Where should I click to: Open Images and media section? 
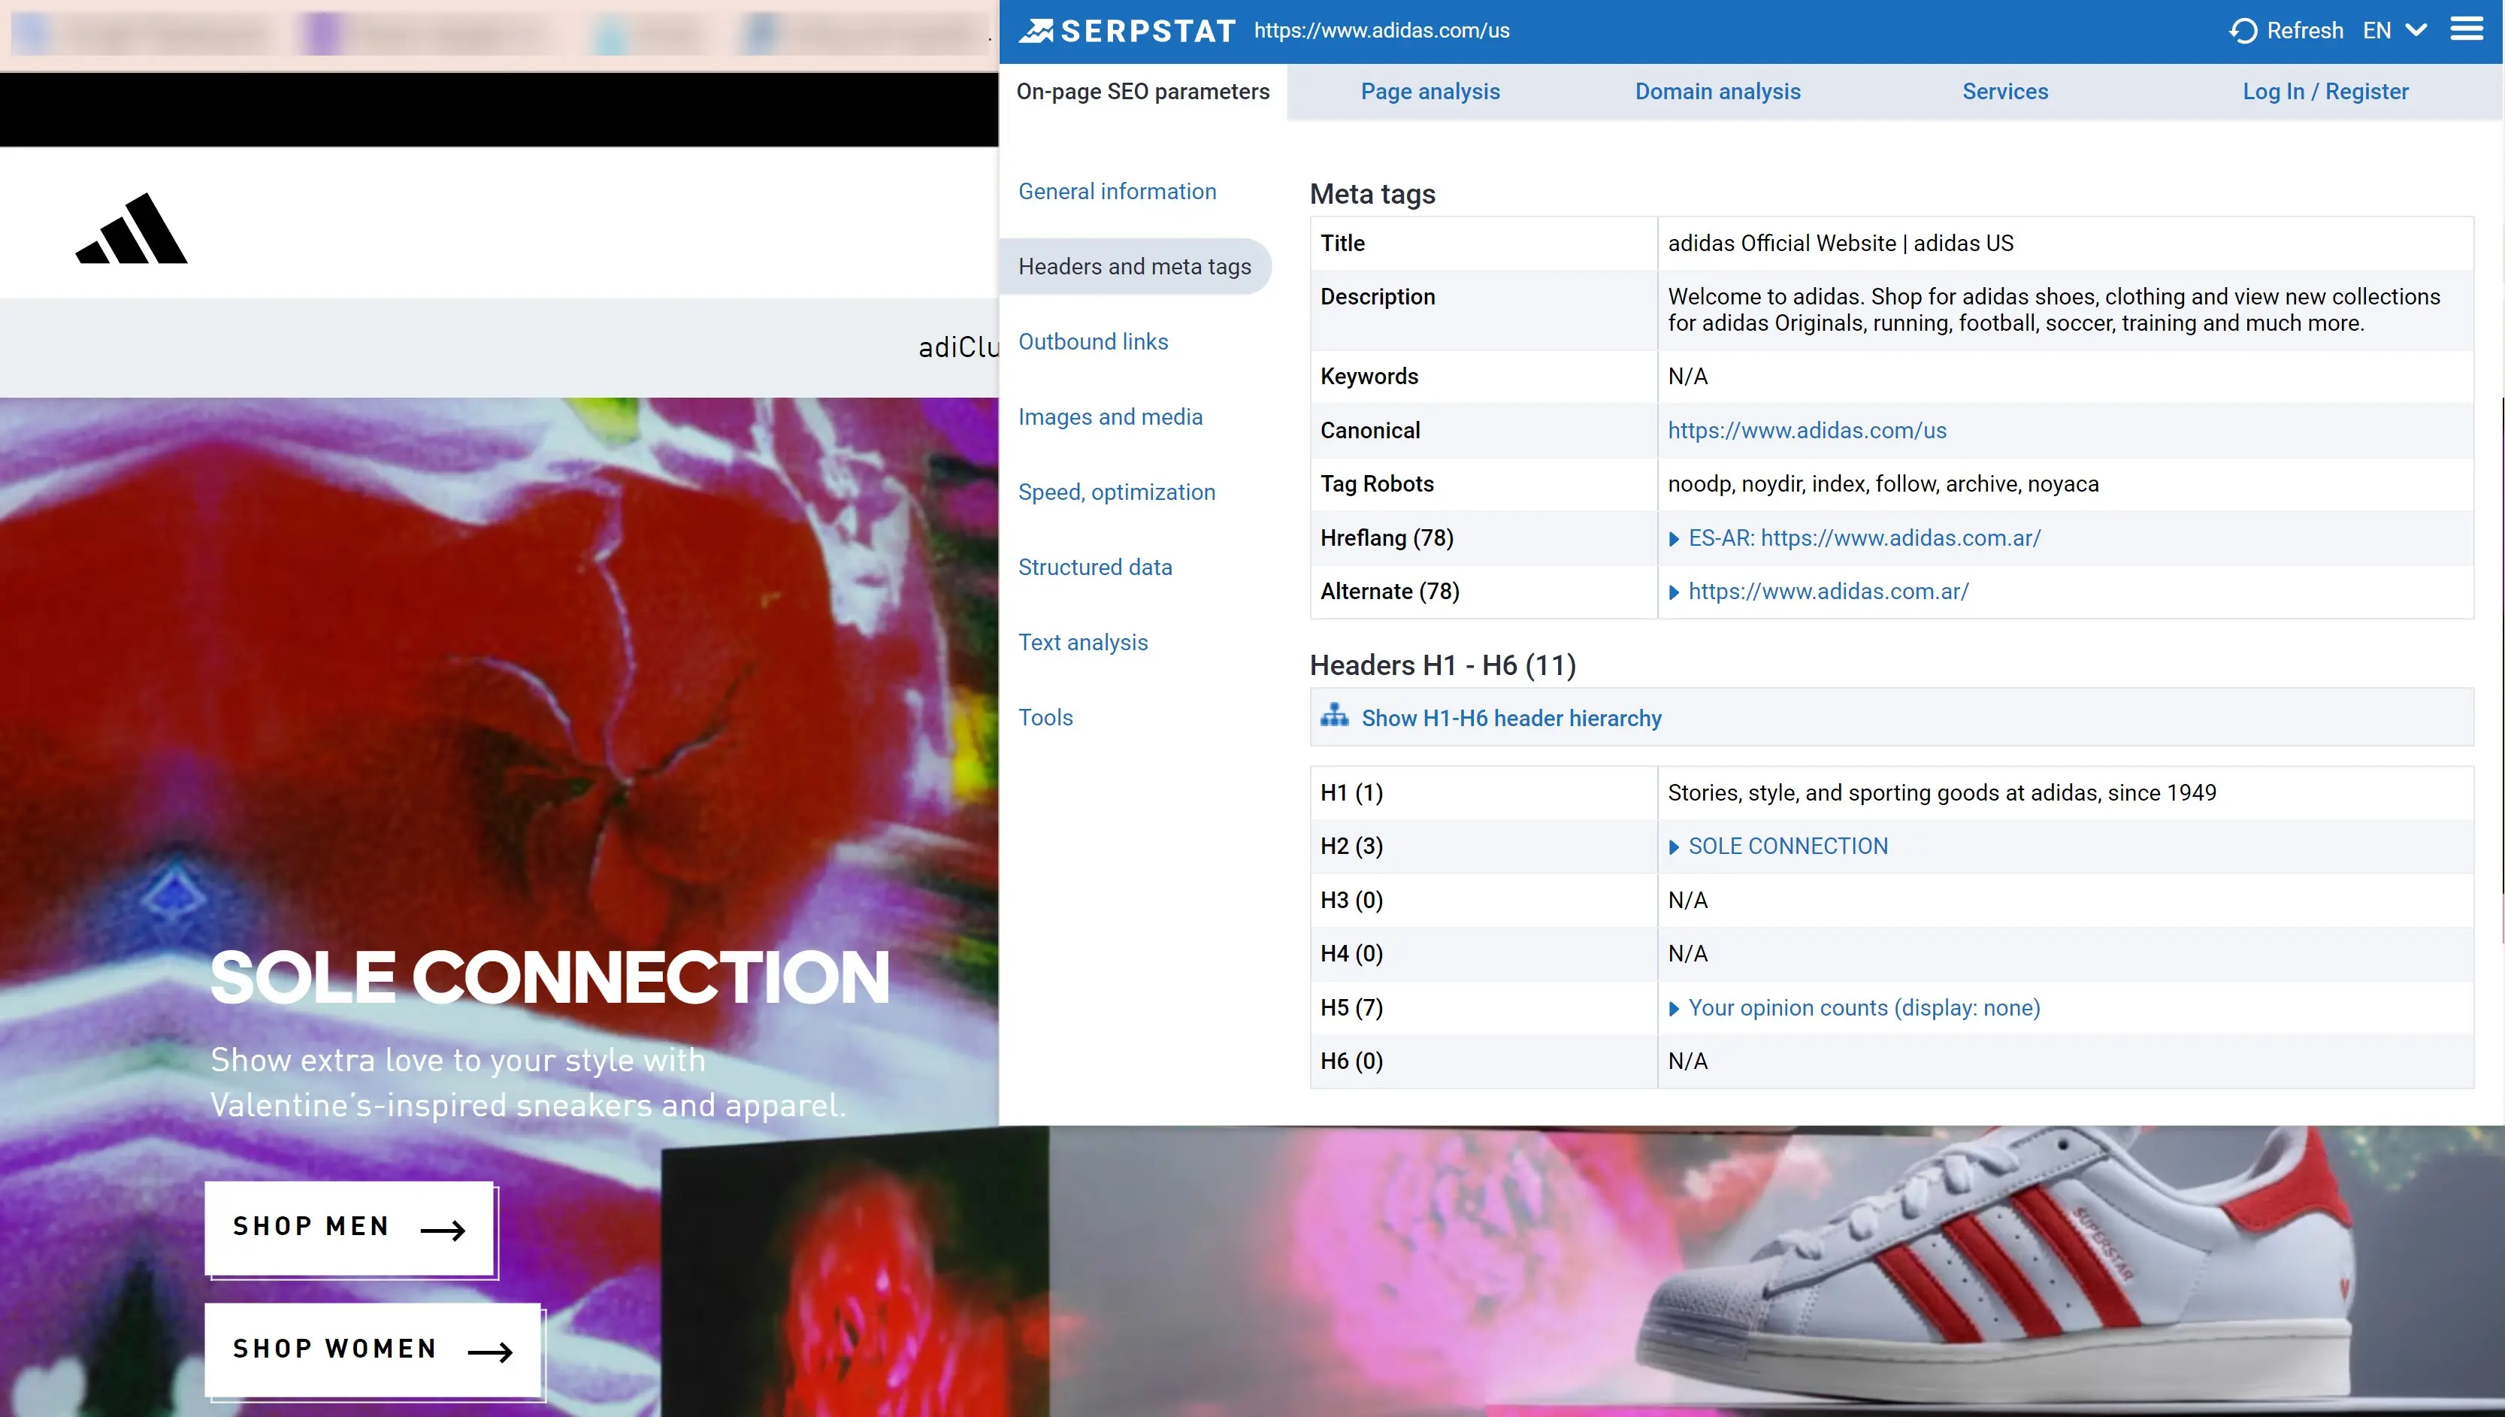click(1110, 417)
